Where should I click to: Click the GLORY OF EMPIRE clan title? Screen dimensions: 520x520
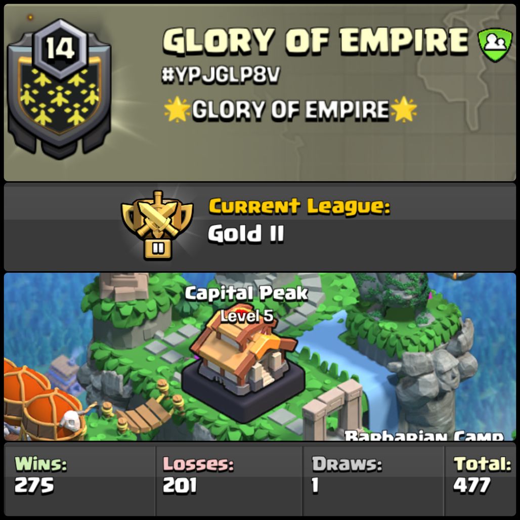(x=315, y=41)
